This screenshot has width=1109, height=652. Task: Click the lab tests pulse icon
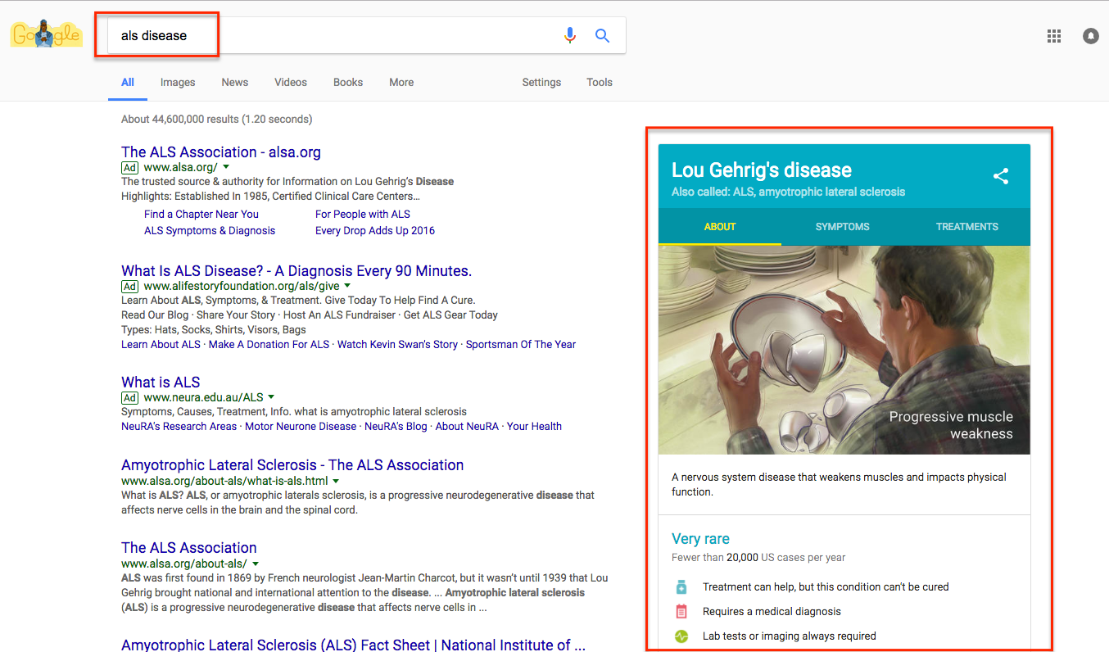click(681, 636)
